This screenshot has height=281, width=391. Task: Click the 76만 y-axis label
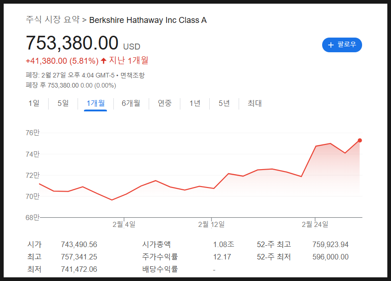33,133
